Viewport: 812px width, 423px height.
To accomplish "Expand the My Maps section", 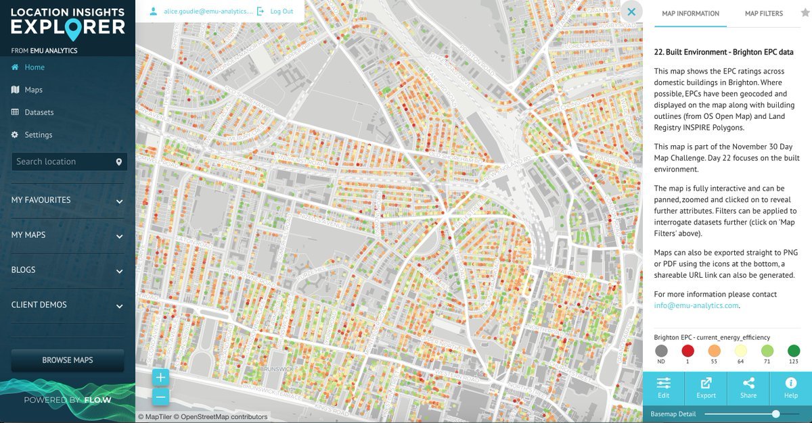I will point(119,237).
